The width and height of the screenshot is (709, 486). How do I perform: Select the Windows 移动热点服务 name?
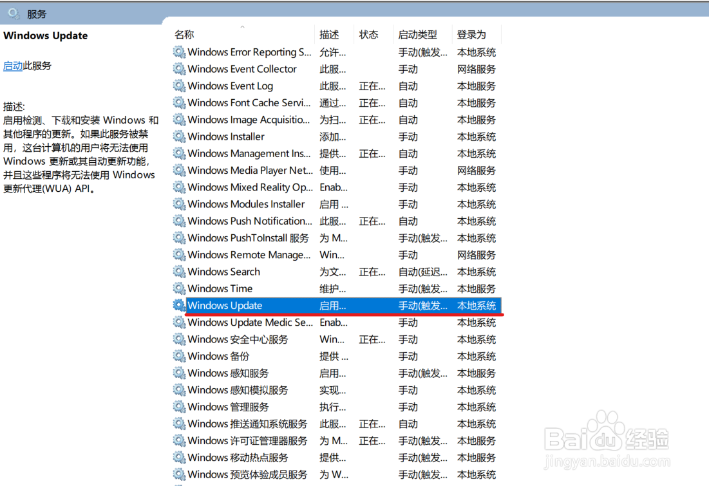tap(238, 457)
